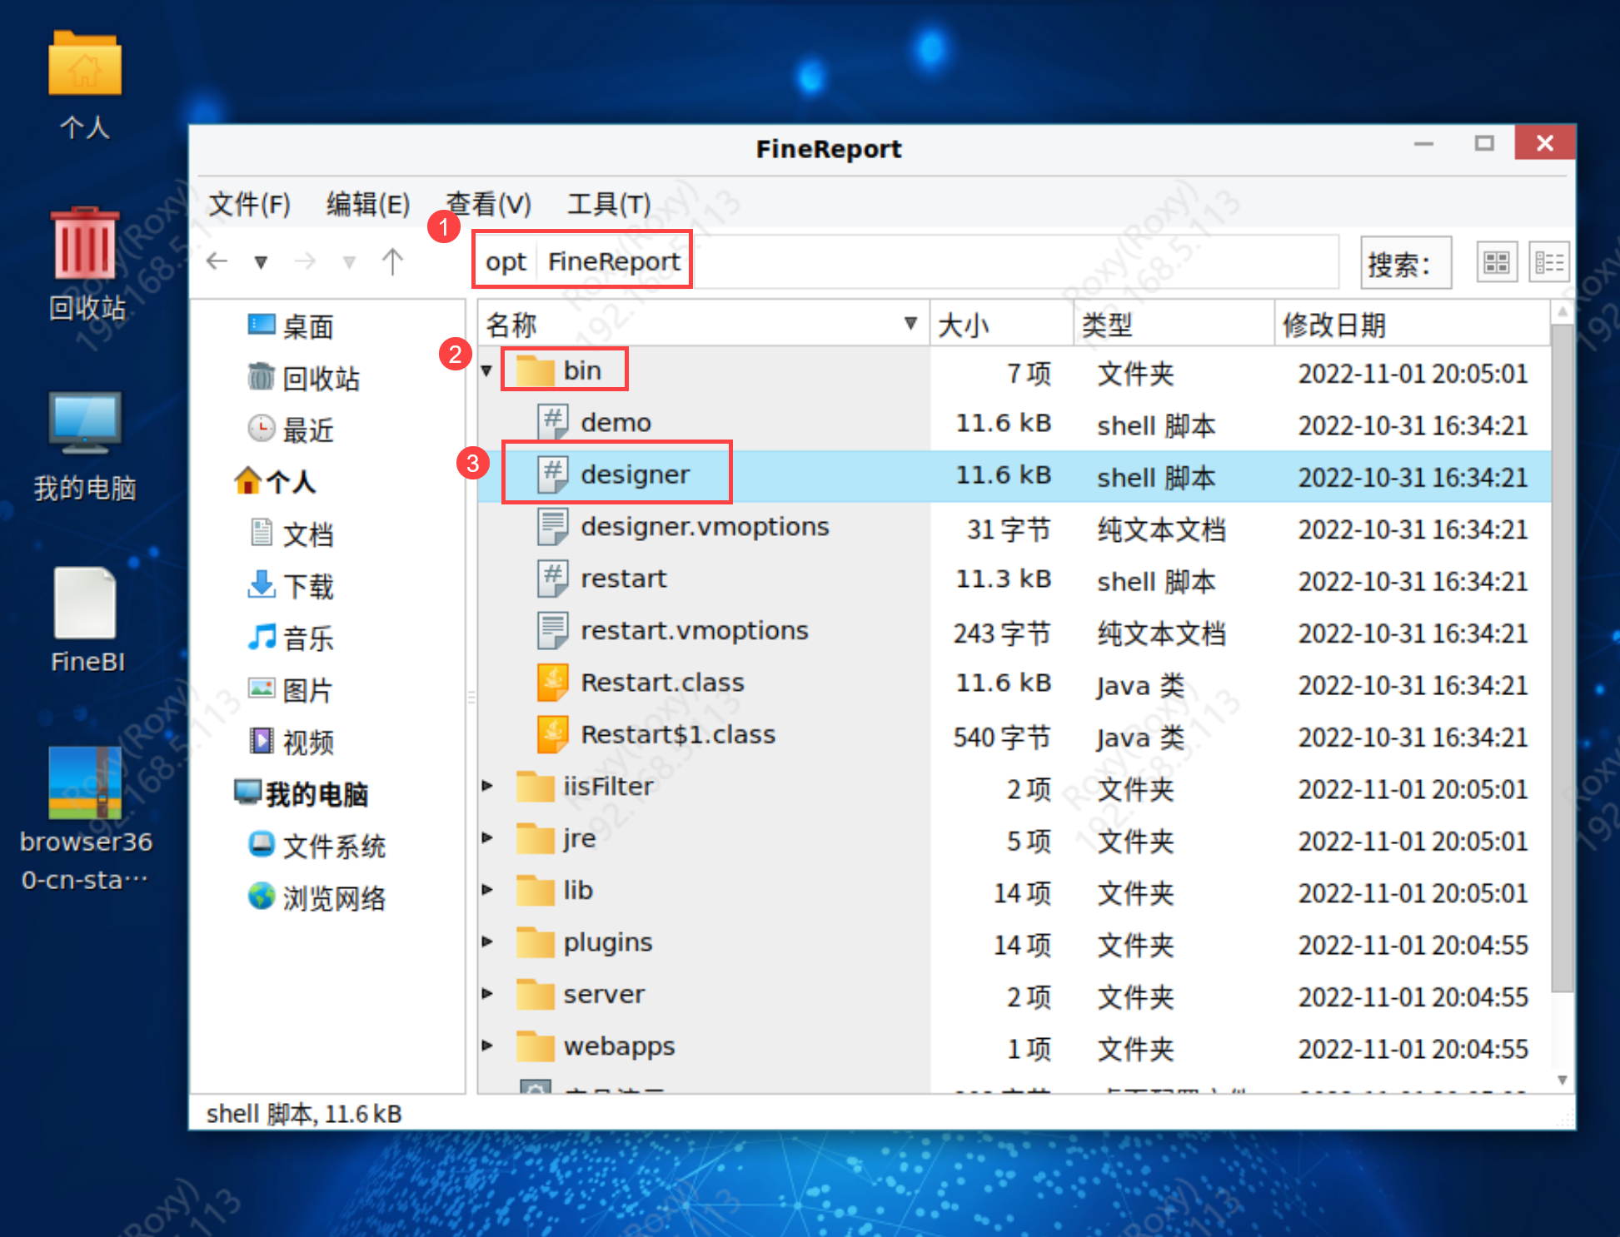
Task: Switch to detailed list view
Action: tap(1550, 261)
